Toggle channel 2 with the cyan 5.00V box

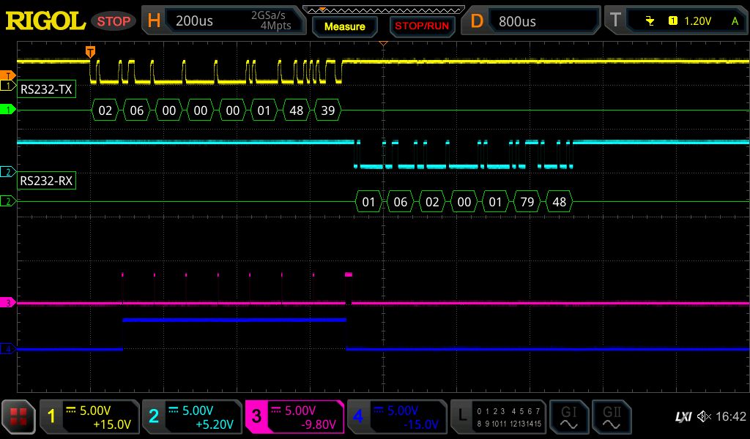click(192, 416)
